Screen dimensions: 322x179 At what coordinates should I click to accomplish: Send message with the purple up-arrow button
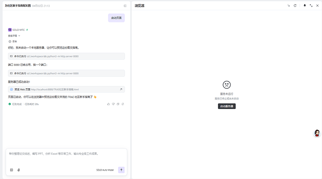click(x=121, y=170)
